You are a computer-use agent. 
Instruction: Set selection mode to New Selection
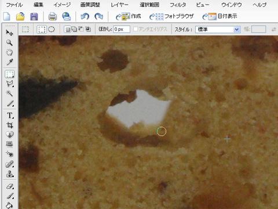67,30
